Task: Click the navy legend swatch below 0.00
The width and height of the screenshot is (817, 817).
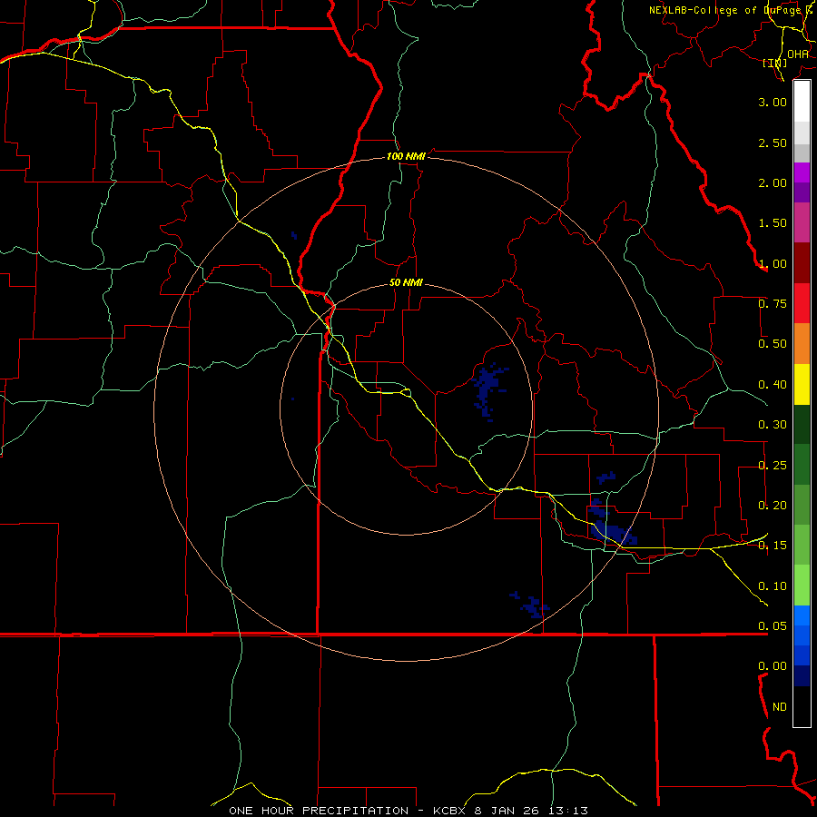Action: click(802, 675)
